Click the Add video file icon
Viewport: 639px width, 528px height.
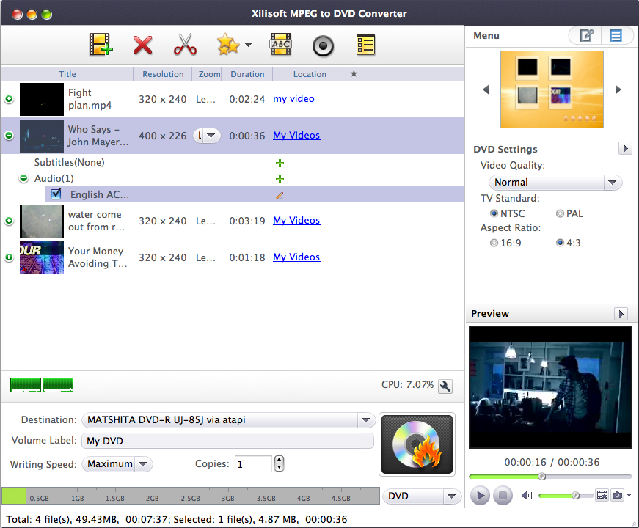pos(101,45)
